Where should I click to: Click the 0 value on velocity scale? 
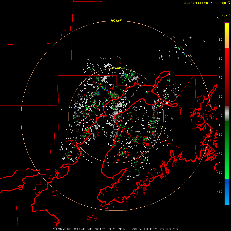[222, 115]
